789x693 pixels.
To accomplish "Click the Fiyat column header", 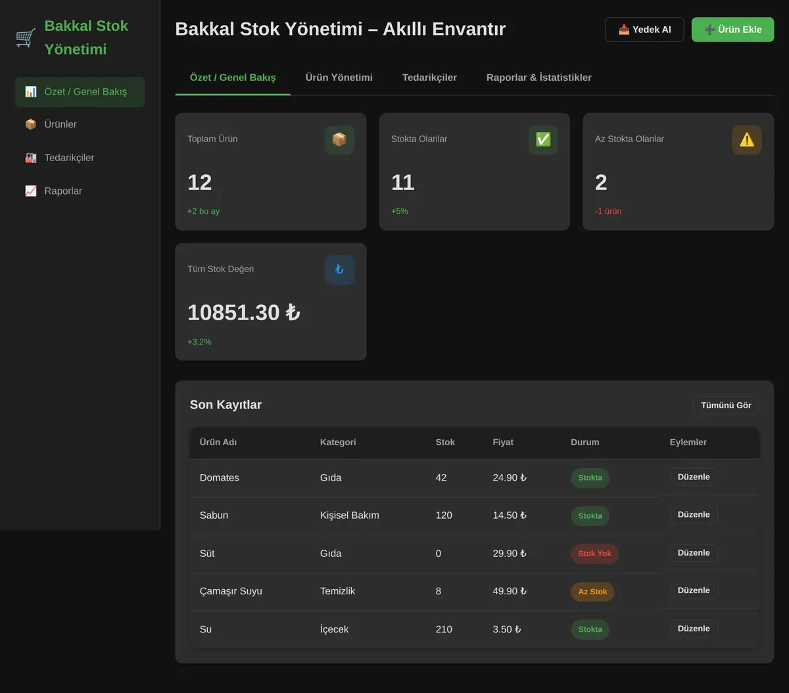I will click(503, 442).
